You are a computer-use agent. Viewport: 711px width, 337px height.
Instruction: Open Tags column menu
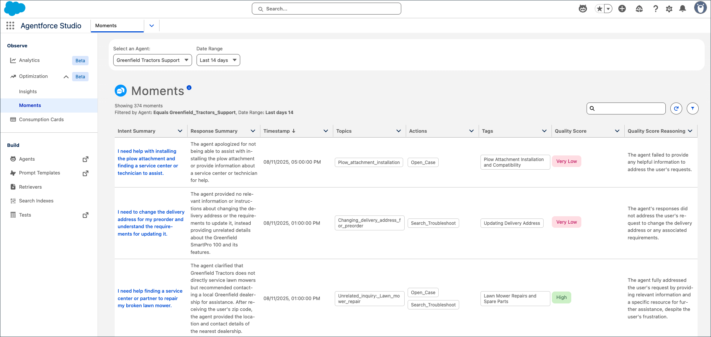544,131
